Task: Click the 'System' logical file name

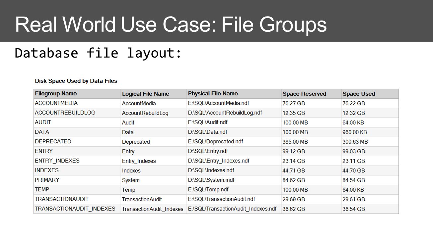Action: click(131, 180)
